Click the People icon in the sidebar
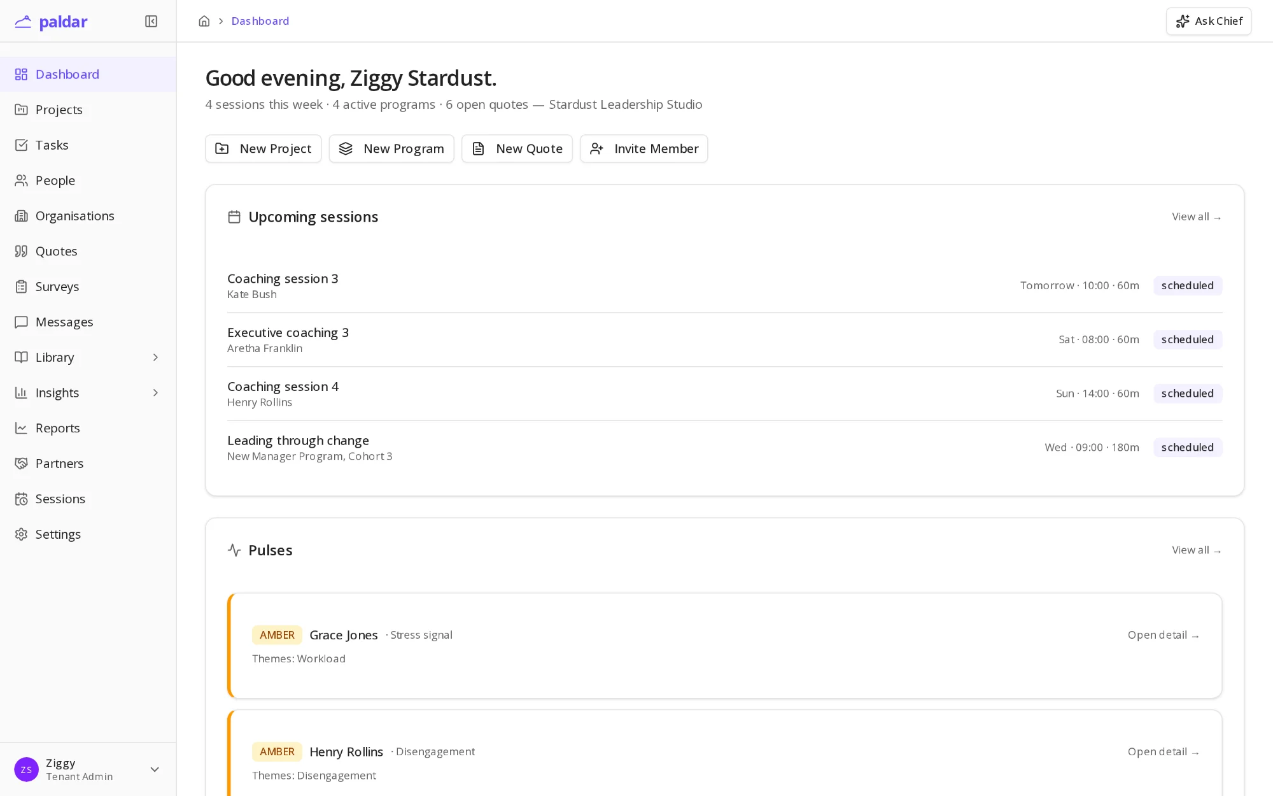The image size is (1273, 796). pyautogui.click(x=22, y=180)
